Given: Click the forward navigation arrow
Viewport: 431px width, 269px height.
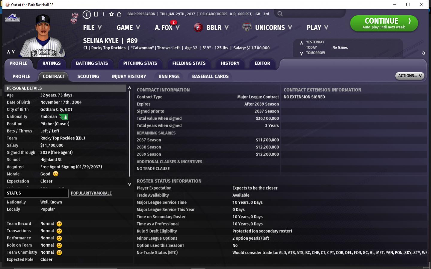Looking at the screenshot, I should click(103, 14).
